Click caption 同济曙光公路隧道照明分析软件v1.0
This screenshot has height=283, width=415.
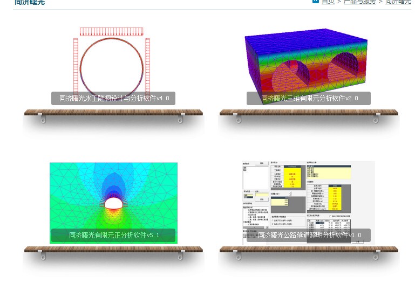tap(309, 235)
